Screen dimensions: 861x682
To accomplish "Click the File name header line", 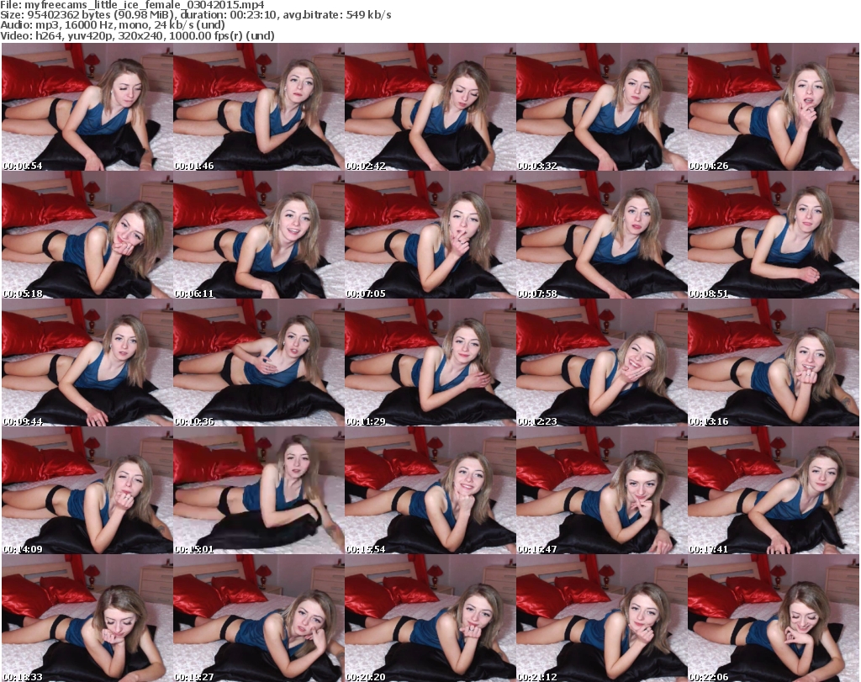I will click(132, 5).
